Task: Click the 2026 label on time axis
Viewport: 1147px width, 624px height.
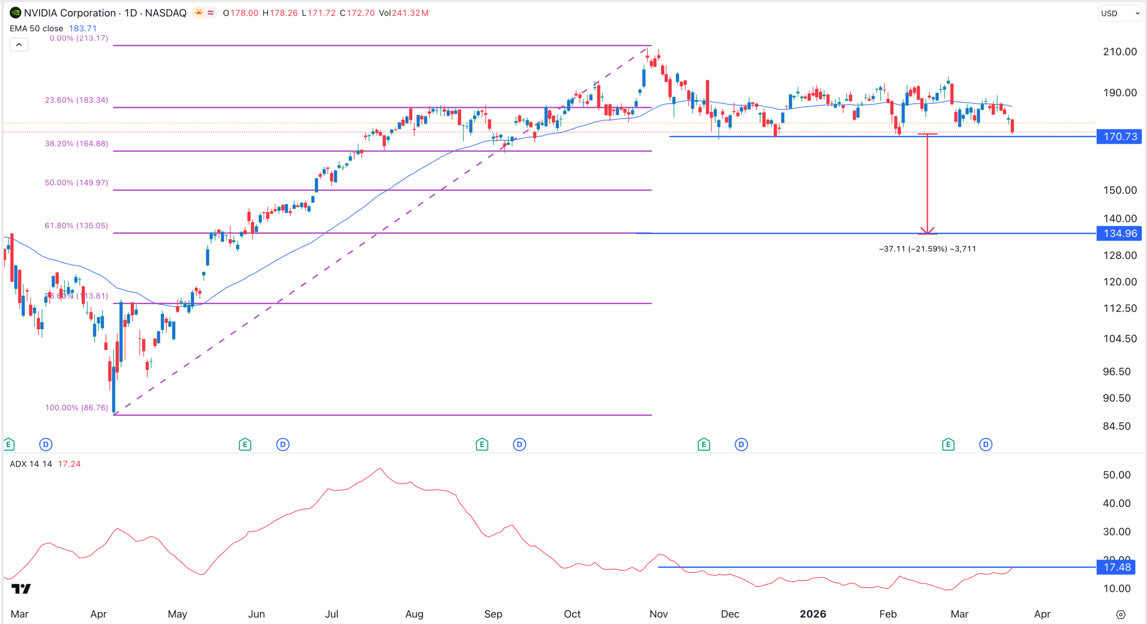Action: (x=813, y=614)
